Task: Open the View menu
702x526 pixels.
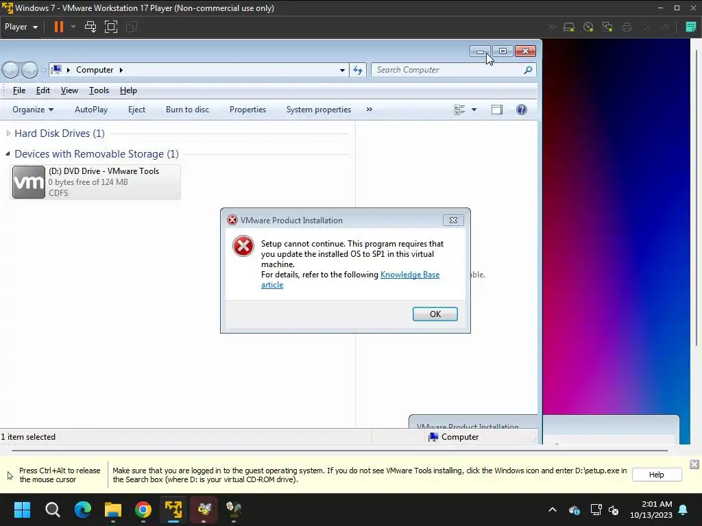Action: (69, 90)
